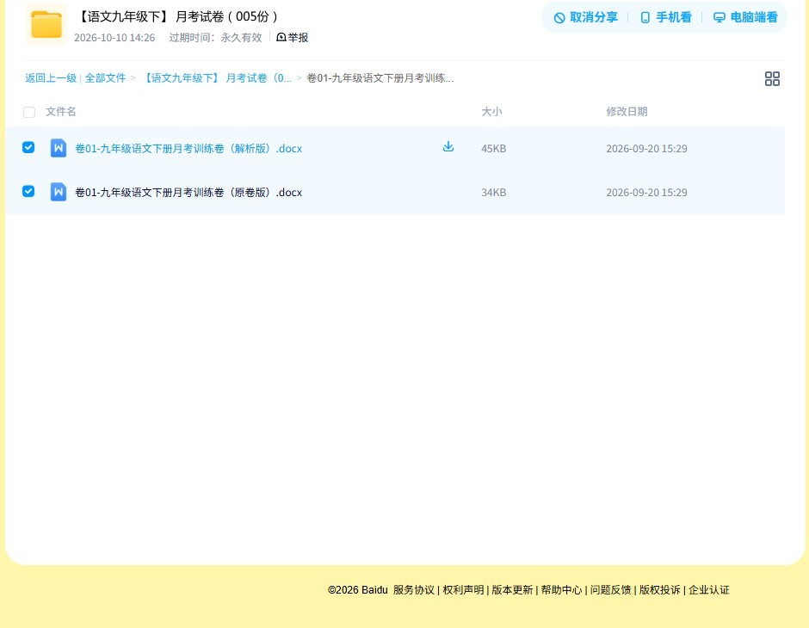This screenshot has height=628, width=809.
Task: Click the 45KB size value
Action: click(x=494, y=149)
